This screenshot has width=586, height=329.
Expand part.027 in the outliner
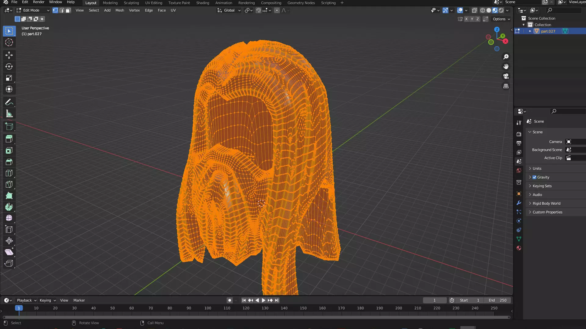click(530, 31)
